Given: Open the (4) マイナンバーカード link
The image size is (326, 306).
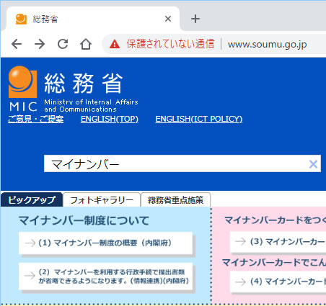Looking at the screenshot, I should tap(278, 282).
